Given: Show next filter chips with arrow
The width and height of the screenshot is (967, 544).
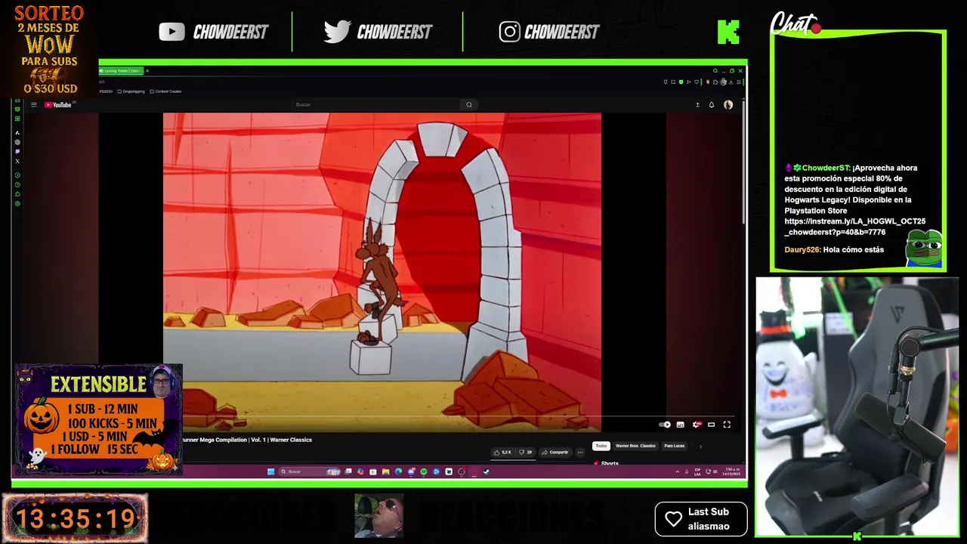Looking at the screenshot, I should point(700,447).
